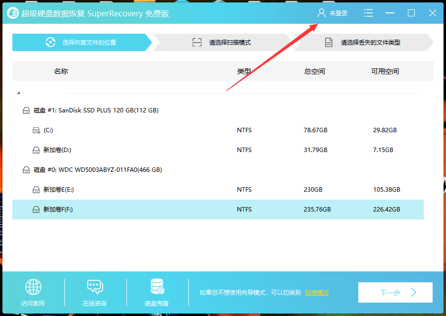Click the 未登录 login text

point(338,13)
